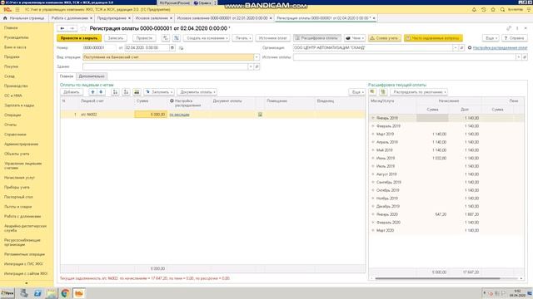
Task: Expand the 'Источник оплаты' dropdown
Action: click(518, 57)
